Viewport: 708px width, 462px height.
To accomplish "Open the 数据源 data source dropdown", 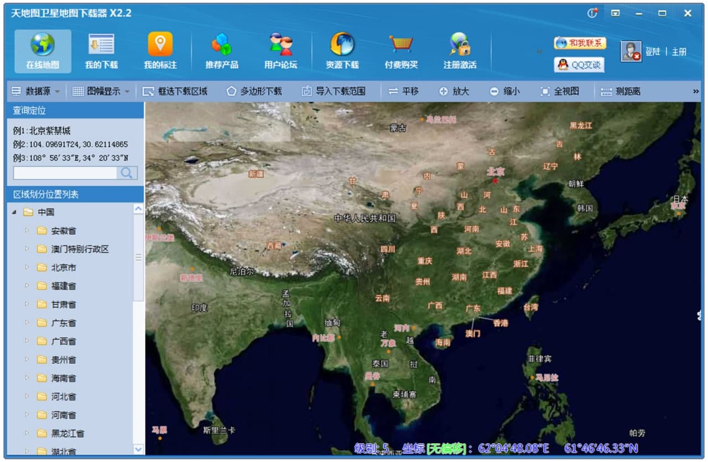I will coord(35,91).
